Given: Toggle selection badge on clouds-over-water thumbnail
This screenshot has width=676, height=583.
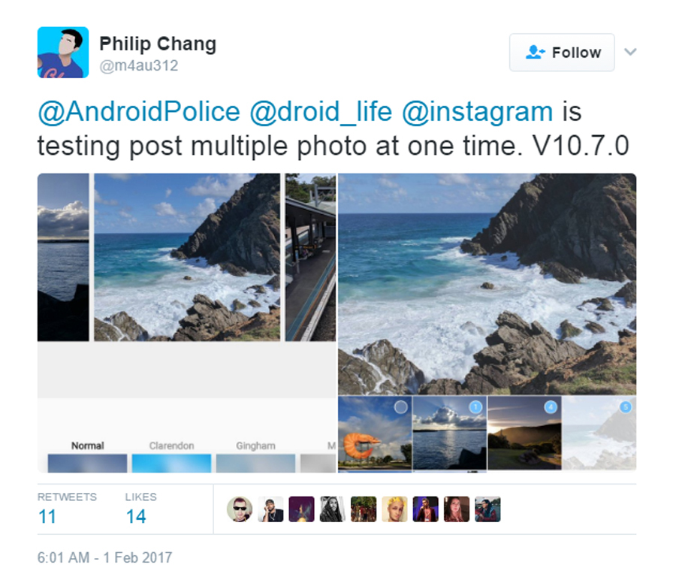Looking at the screenshot, I should tap(475, 406).
